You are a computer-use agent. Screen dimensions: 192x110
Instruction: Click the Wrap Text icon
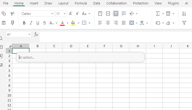tap(124, 13)
